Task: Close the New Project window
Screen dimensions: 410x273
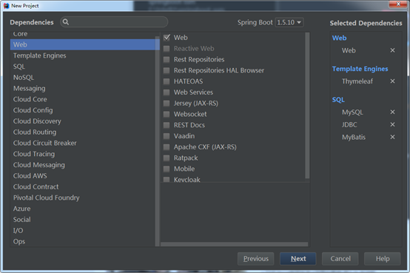Action: click(x=398, y=4)
